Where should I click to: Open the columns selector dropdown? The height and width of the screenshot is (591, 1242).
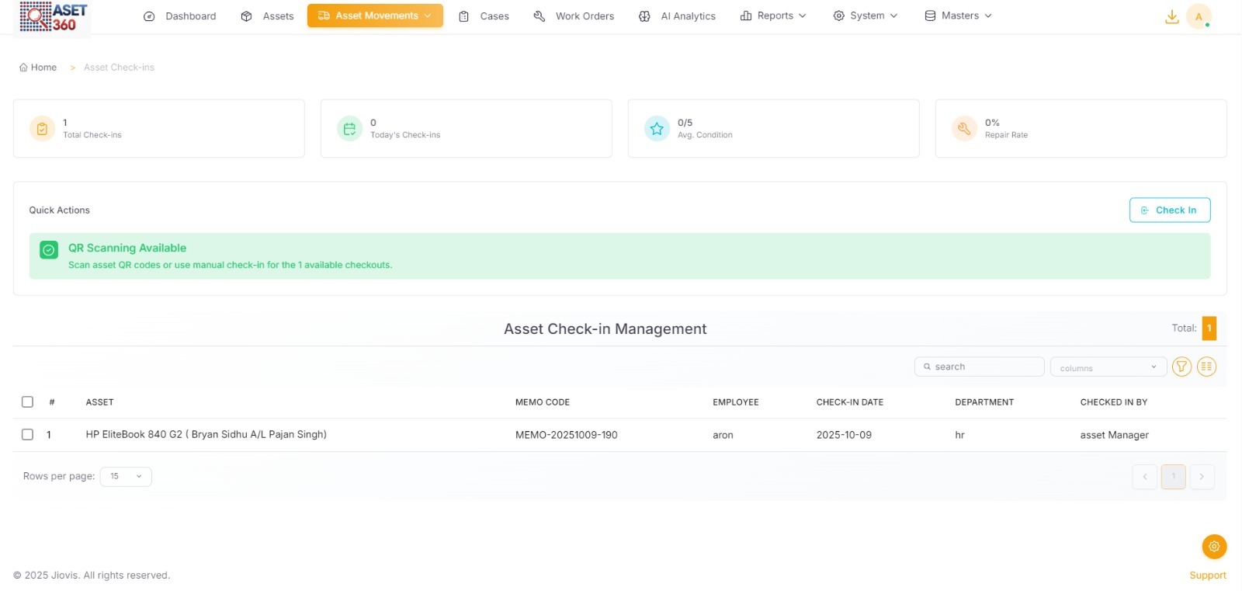pyautogui.click(x=1108, y=367)
